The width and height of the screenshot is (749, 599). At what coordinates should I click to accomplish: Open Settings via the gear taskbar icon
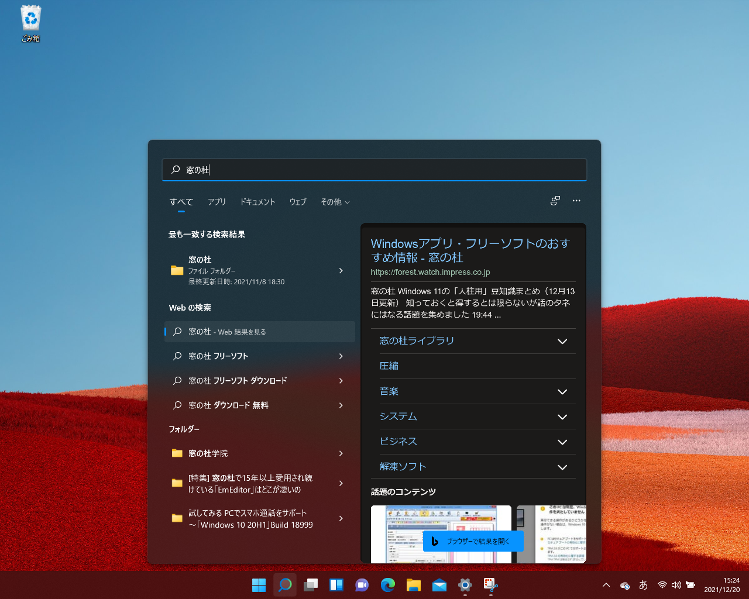point(465,584)
